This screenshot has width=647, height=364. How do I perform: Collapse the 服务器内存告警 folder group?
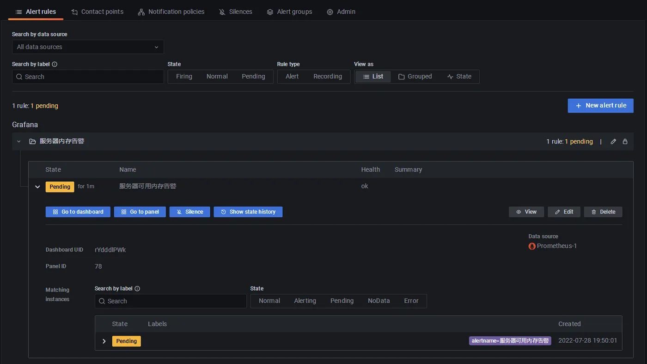click(19, 142)
